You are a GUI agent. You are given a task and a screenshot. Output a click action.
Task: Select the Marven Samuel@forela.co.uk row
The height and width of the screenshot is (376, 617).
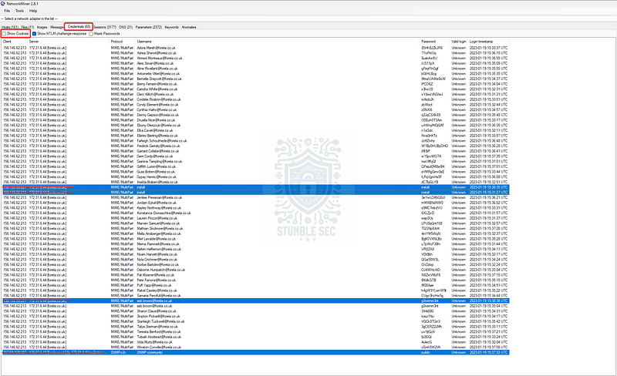tap(255, 223)
